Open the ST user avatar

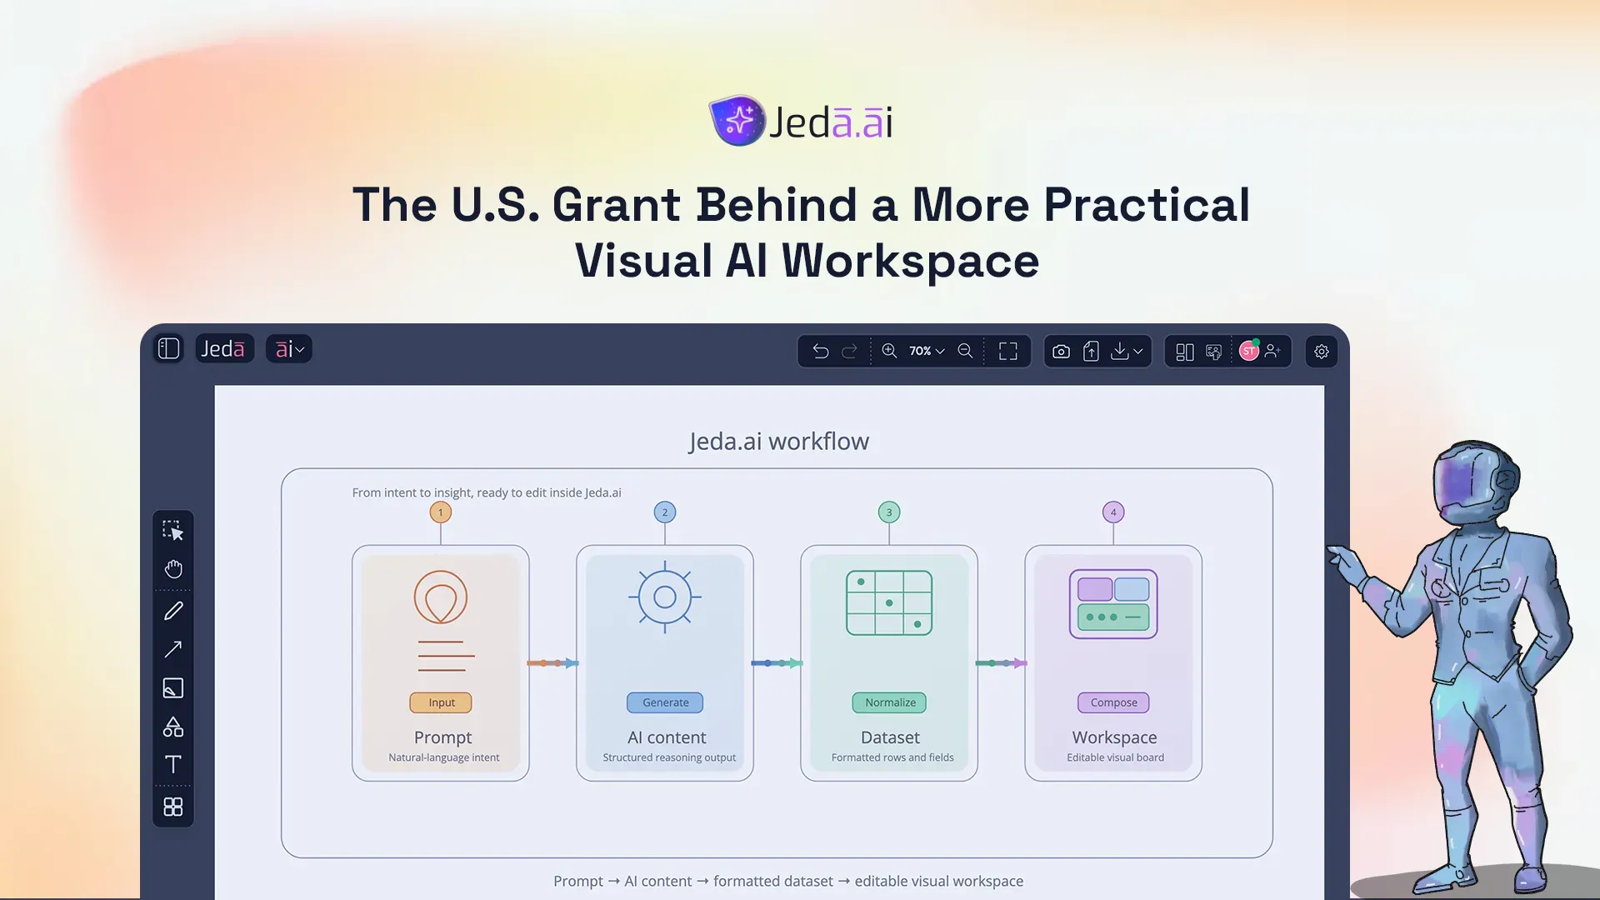[1248, 351]
